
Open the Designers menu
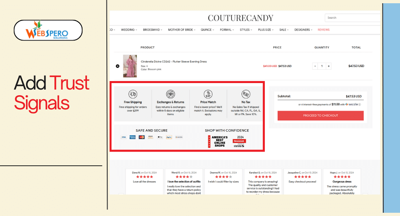point(303,30)
